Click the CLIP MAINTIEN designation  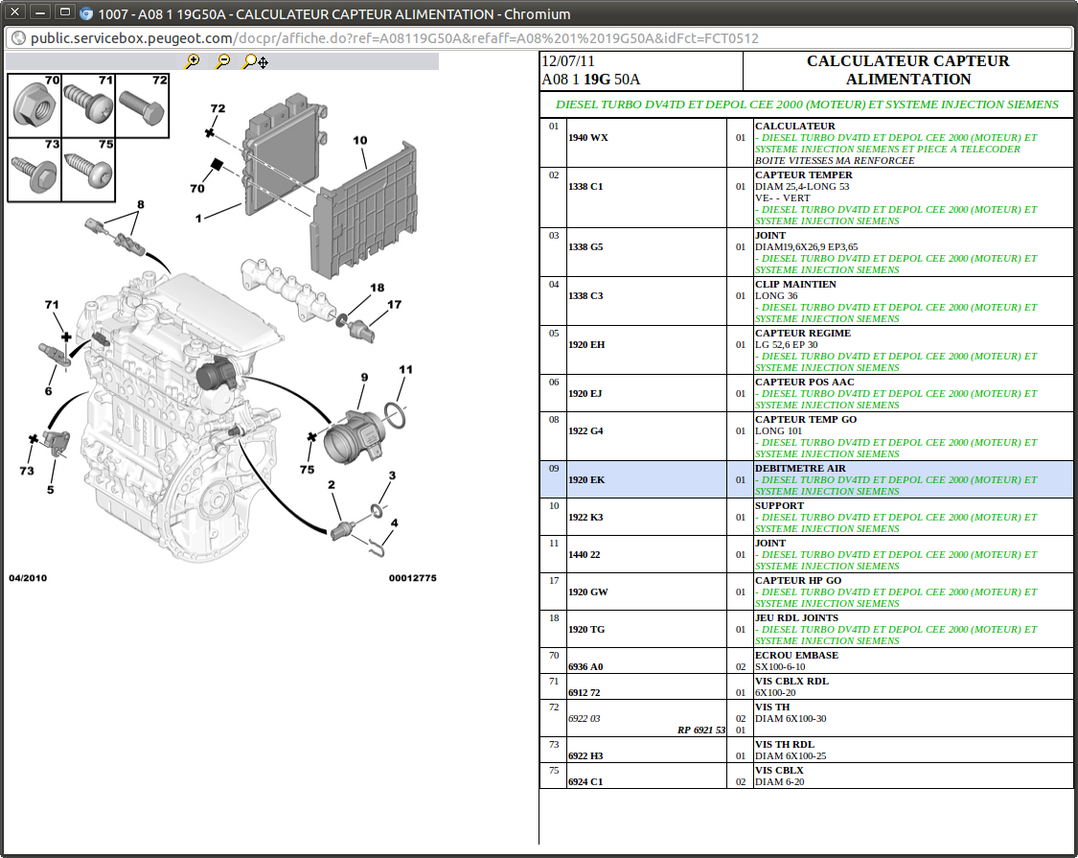(796, 284)
